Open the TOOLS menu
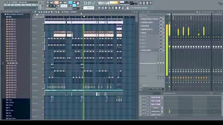This screenshot has width=223, height=125. (34, 5)
